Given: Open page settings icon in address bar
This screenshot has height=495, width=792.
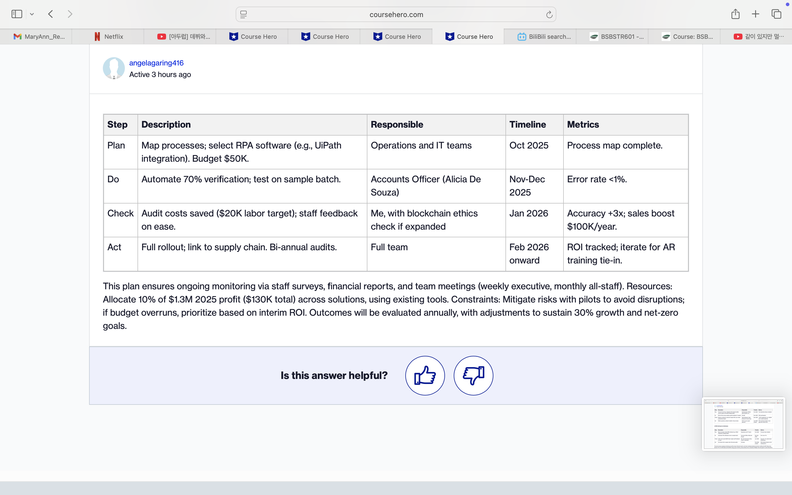Looking at the screenshot, I should 243,14.
